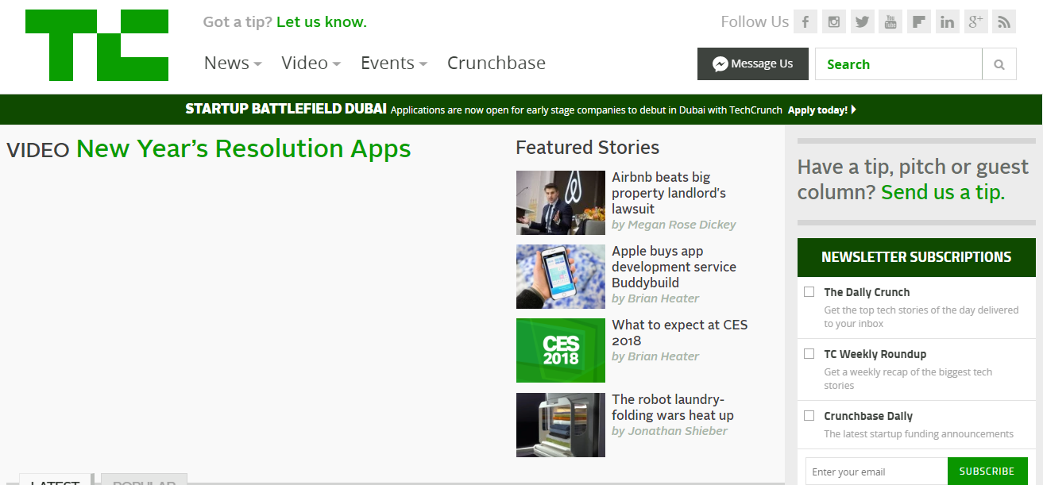Open the New Year's Resolution Apps video headline

[x=244, y=148]
